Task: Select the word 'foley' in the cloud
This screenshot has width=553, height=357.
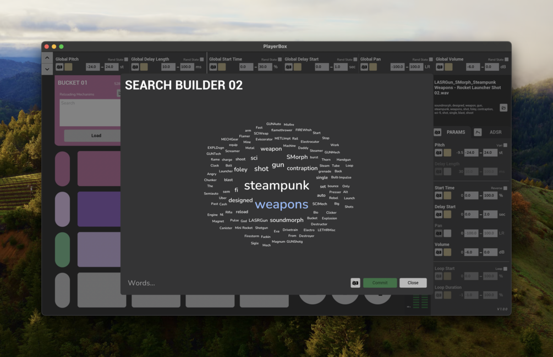Action: (x=240, y=169)
